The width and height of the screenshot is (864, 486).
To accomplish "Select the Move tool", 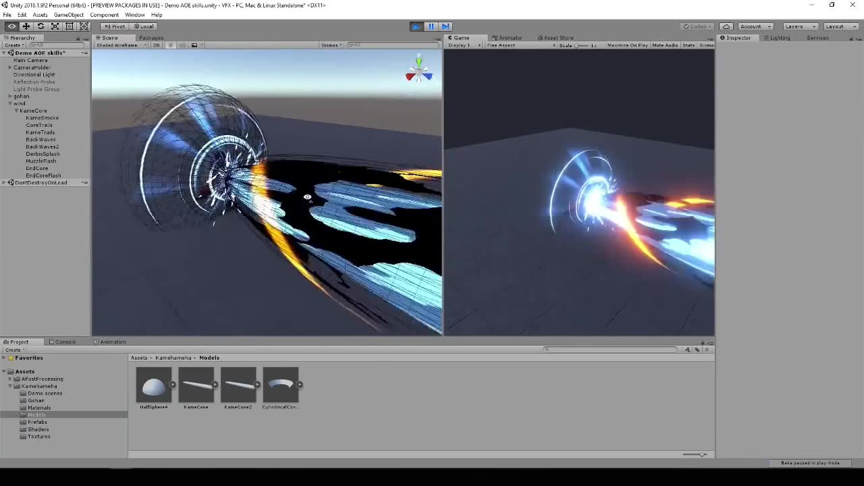I will [x=26, y=26].
